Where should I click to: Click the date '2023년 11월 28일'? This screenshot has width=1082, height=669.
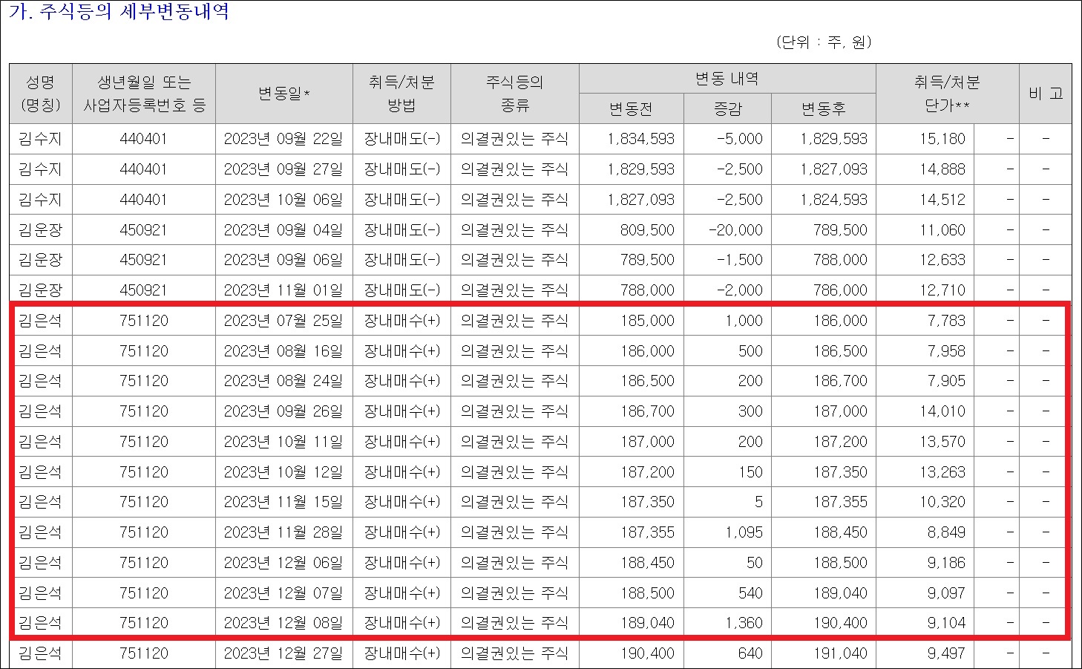coord(283,532)
